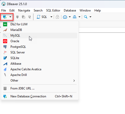Open the SQL Editor menu
Image resolution: width=125 pixels, height=114 pixels.
53,10
